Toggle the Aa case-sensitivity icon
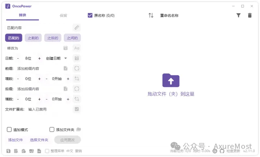The width and height of the screenshot is (260, 157). point(77,48)
